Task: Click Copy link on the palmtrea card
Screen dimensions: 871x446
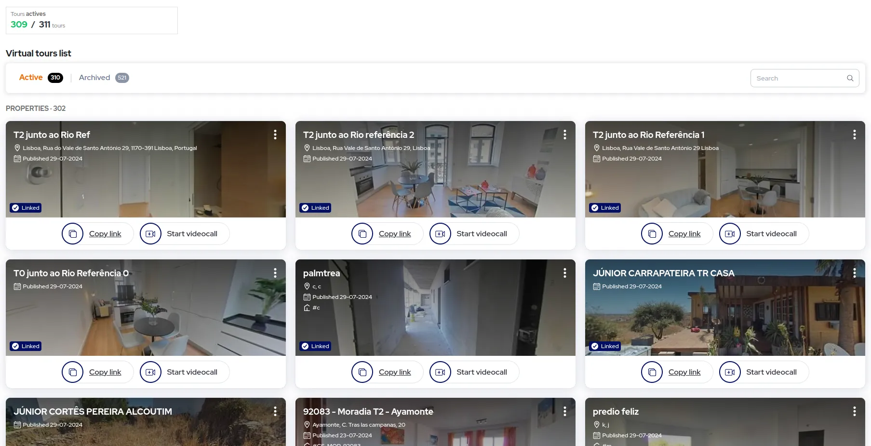Action: point(394,372)
